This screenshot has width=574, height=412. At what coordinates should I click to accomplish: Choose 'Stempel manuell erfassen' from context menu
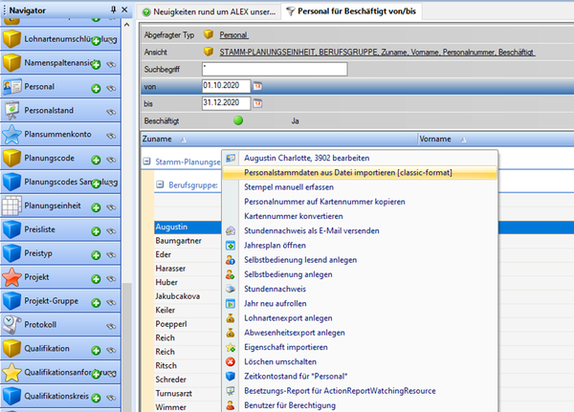(288, 187)
